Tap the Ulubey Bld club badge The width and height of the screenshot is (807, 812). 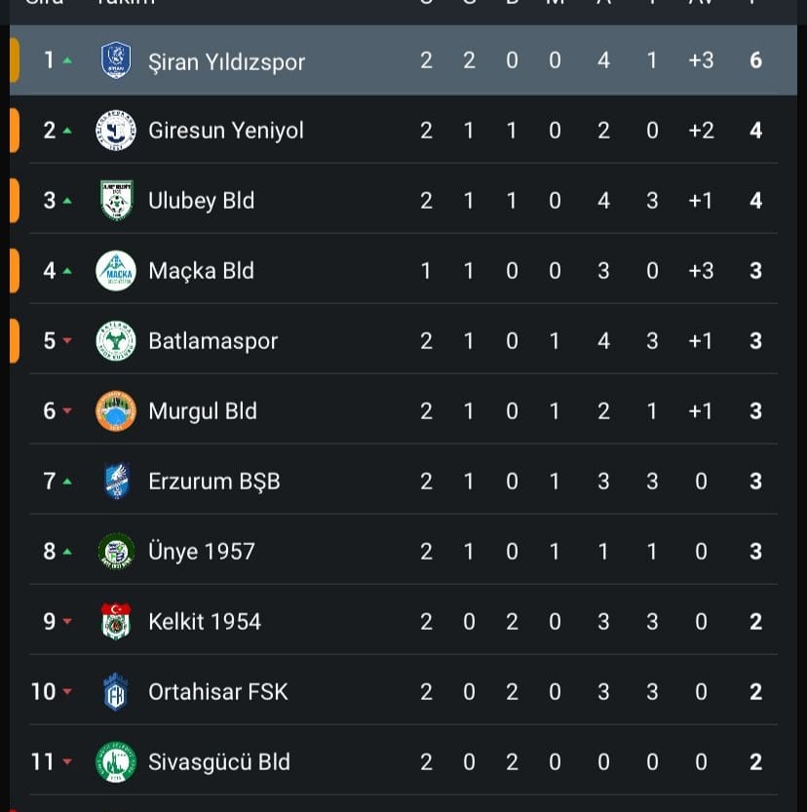point(116,201)
